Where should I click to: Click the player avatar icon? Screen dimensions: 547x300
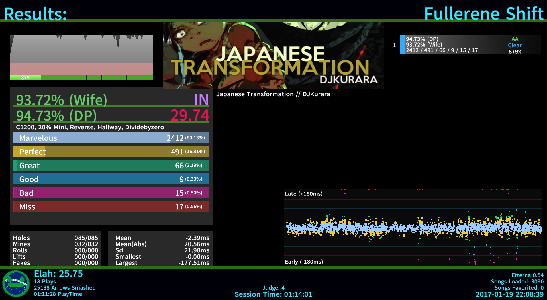tap(16, 283)
